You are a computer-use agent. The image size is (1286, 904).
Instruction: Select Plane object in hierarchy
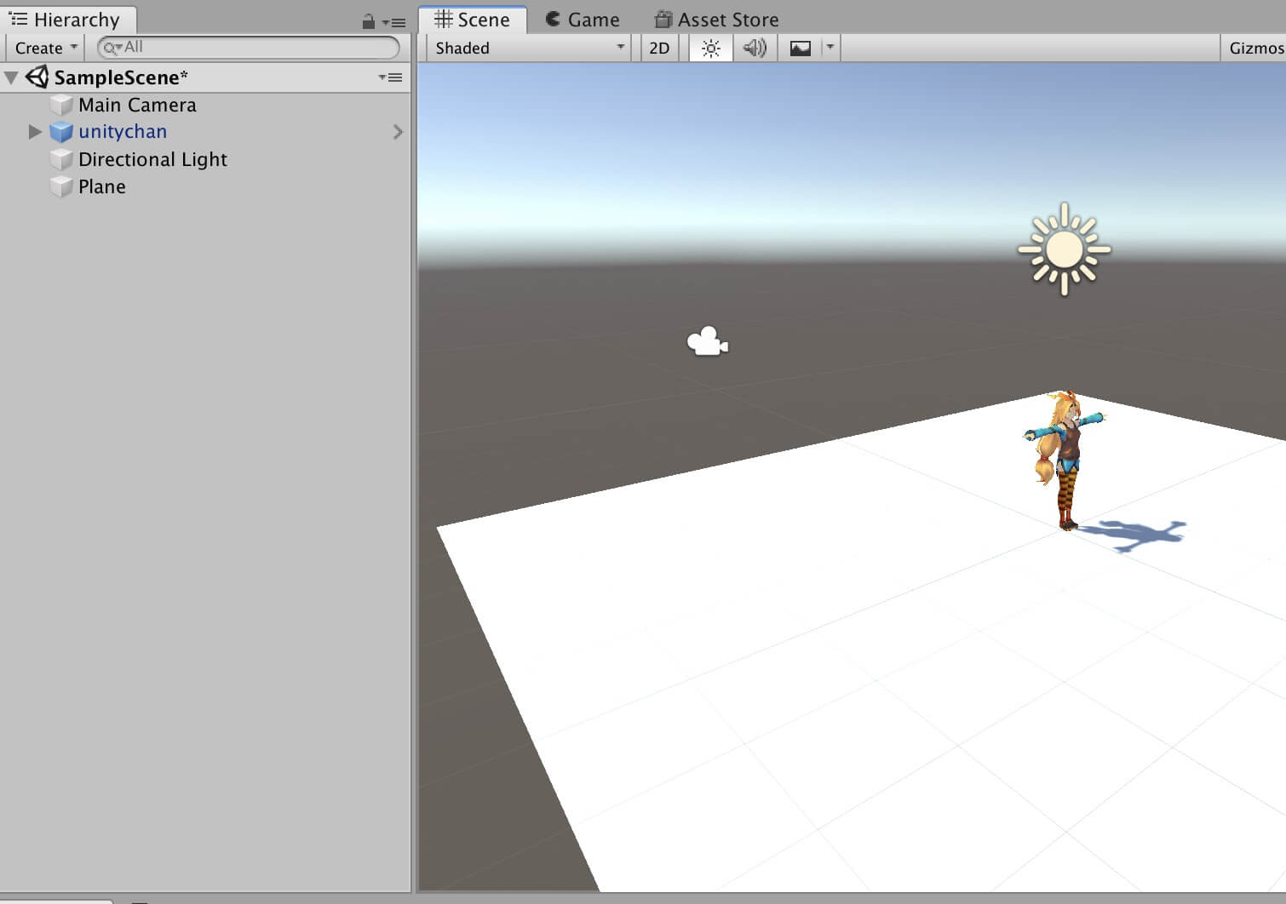[102, 186]
